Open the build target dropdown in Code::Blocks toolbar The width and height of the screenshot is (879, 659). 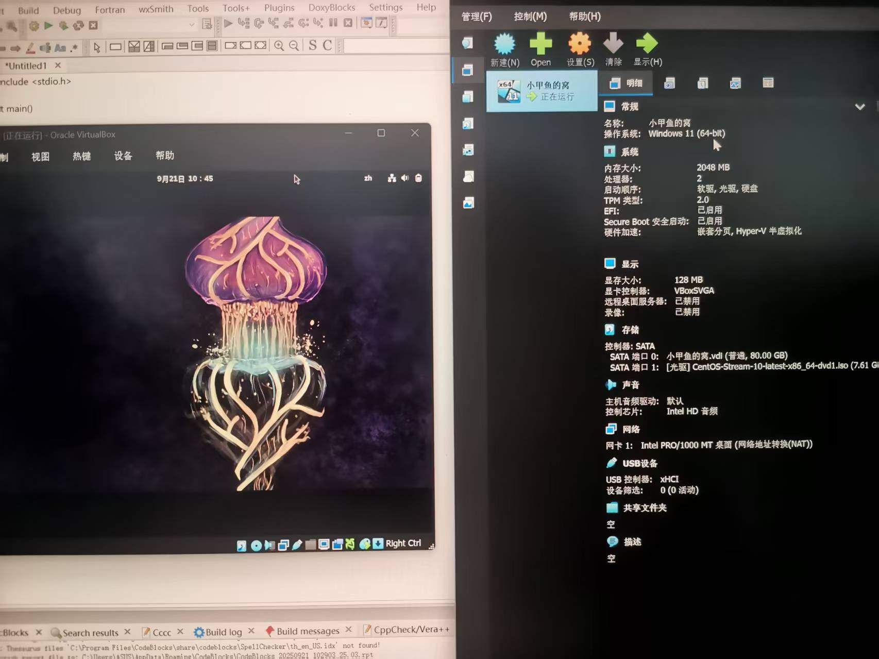(192, 24)
